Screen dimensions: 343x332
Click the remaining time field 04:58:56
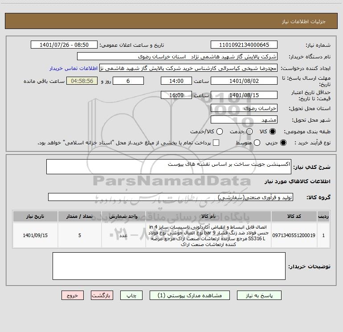click(x=82, y=81)
